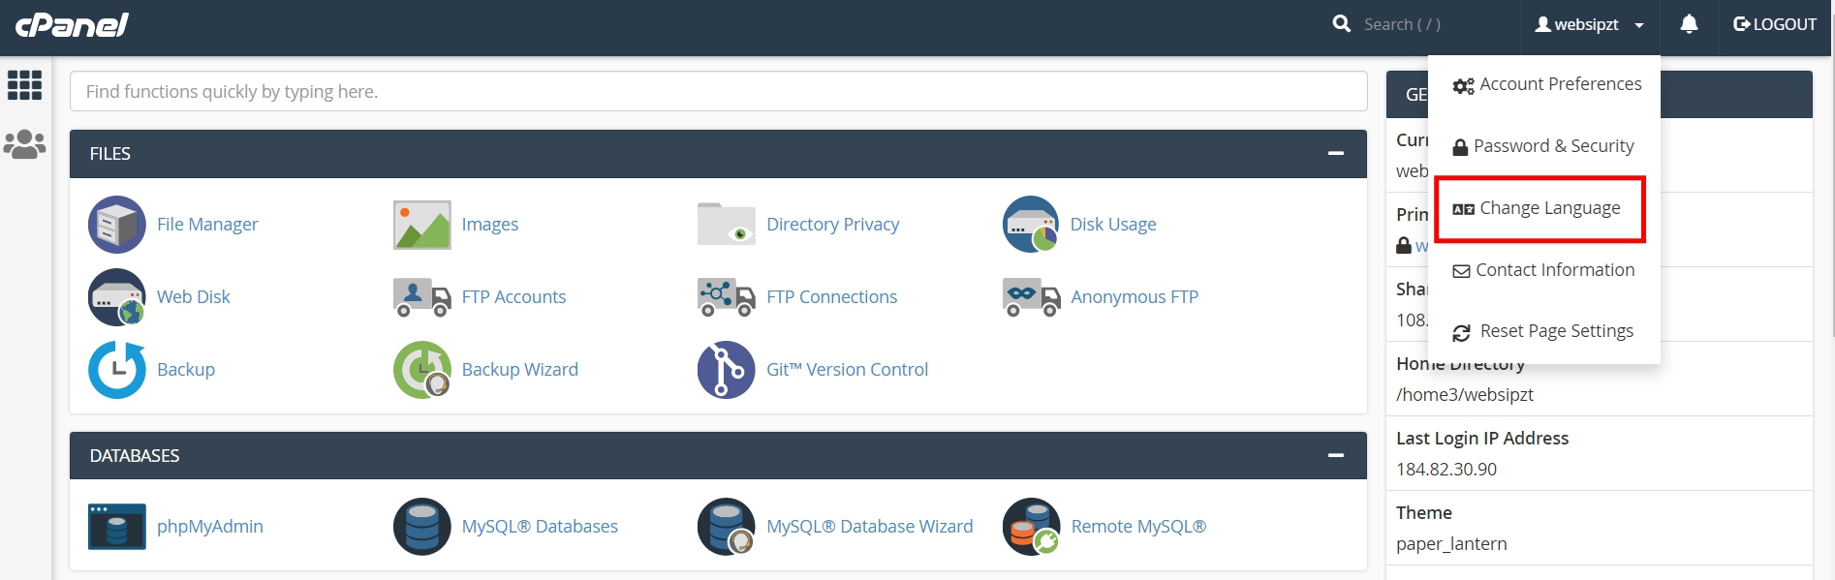Image resolution: width=1835 pixels, height=580 pixels.
Task: Collapse the FILES section
Action: [x=1336, y=154]
